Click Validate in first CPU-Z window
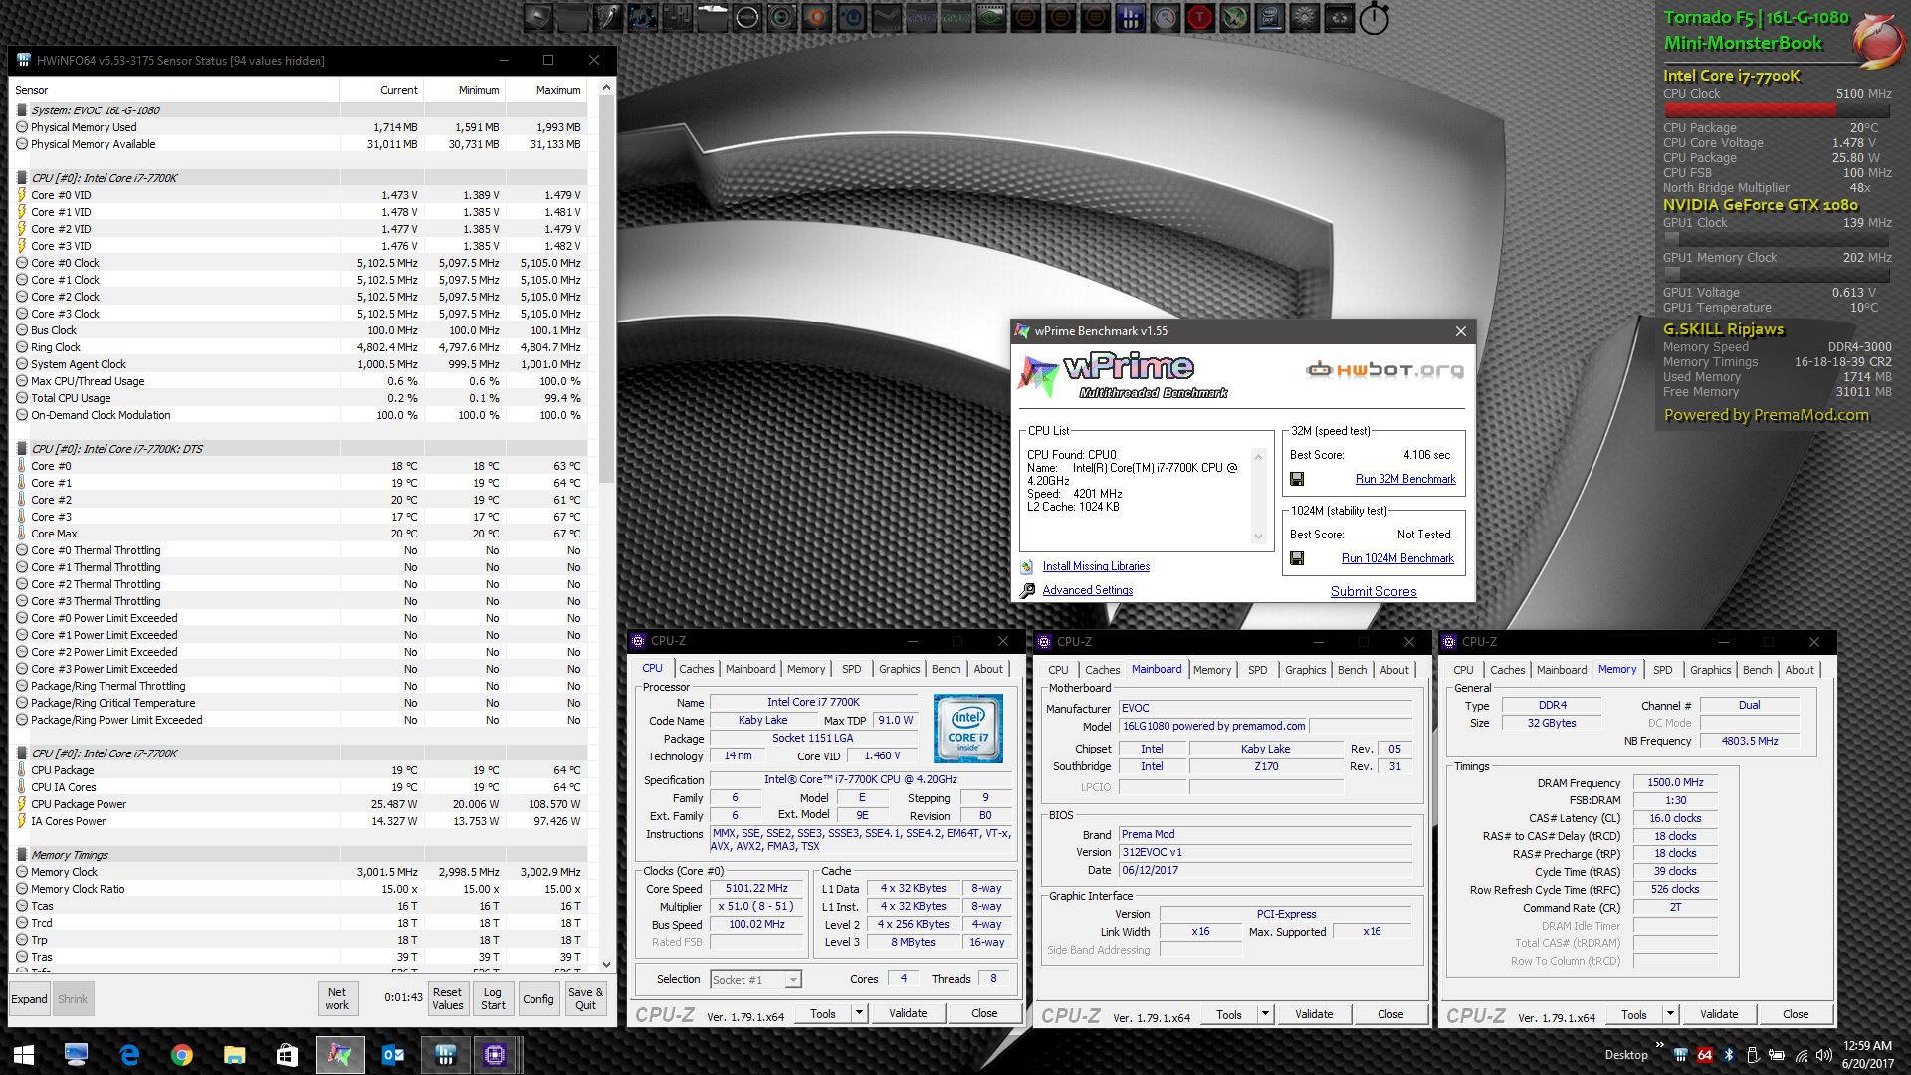The height and width of the screenshot is (1075, 1911). (x=908, y=1013)
